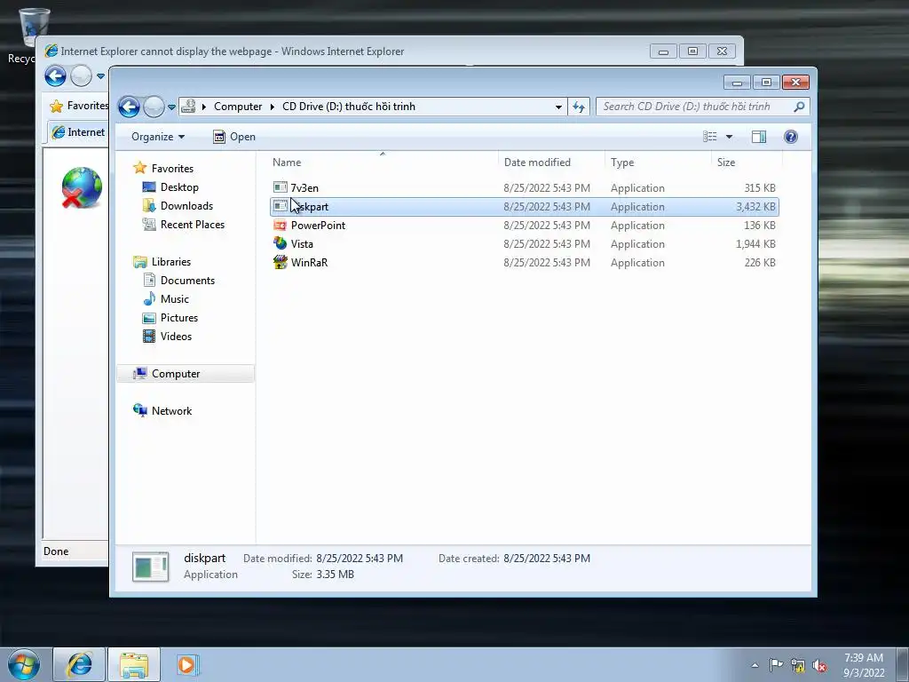Open the Organize menu
909x682 pixels.
coord(158,137)
